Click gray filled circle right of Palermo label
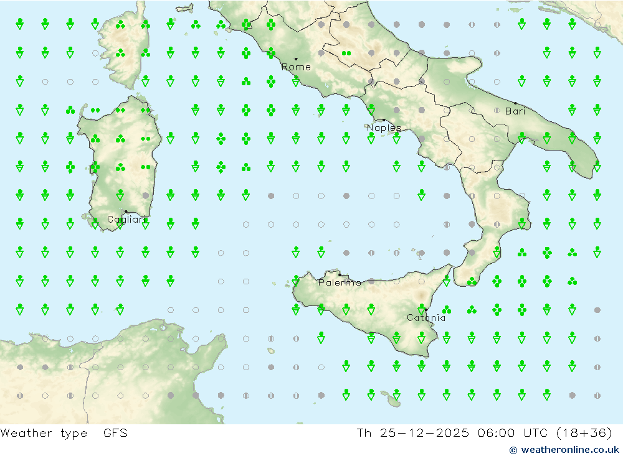 point(371,281)
